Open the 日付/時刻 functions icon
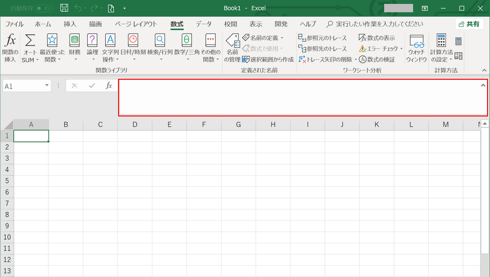The image size is (490, 277). click(x=133, y=41)
